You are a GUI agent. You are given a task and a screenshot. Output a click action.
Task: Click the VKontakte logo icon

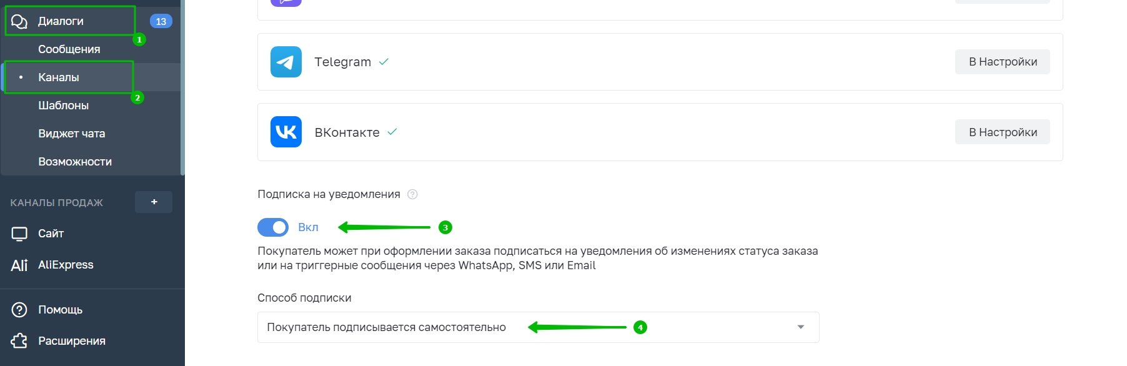pyautogui.click(x=286, y=132)
